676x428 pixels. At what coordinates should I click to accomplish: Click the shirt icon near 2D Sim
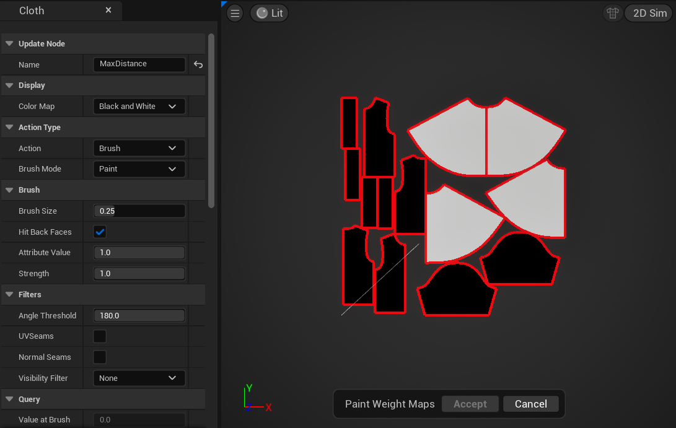click(x=613, y=13)
